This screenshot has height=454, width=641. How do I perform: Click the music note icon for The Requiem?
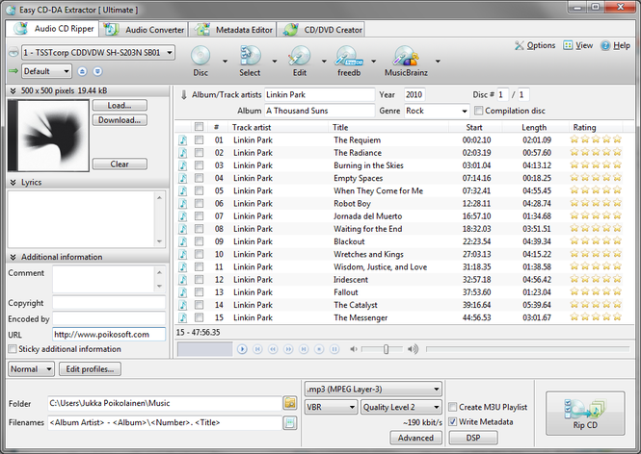coord(183,140)
